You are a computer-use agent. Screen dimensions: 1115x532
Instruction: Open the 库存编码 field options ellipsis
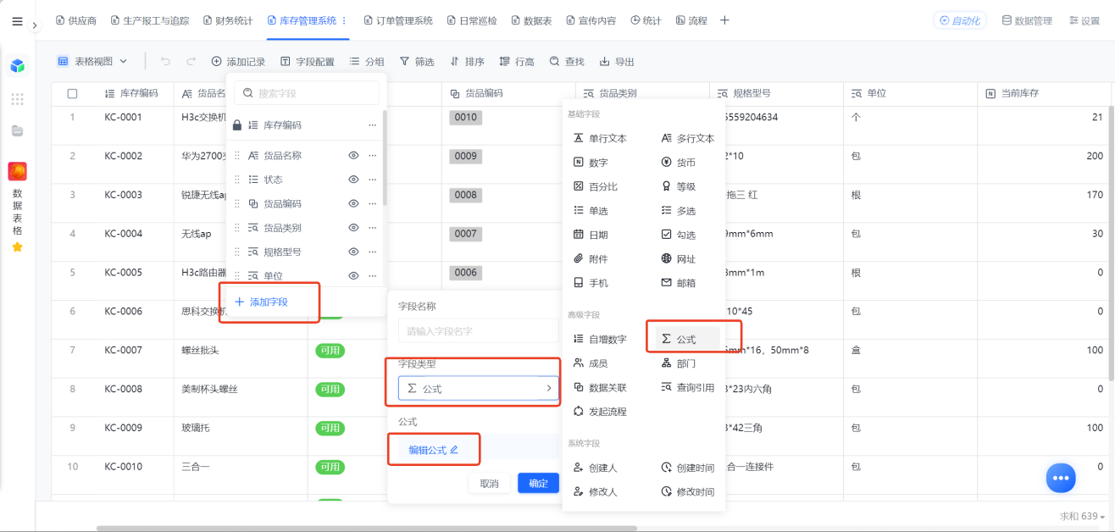pyautogui.click(x=372, y=125)
